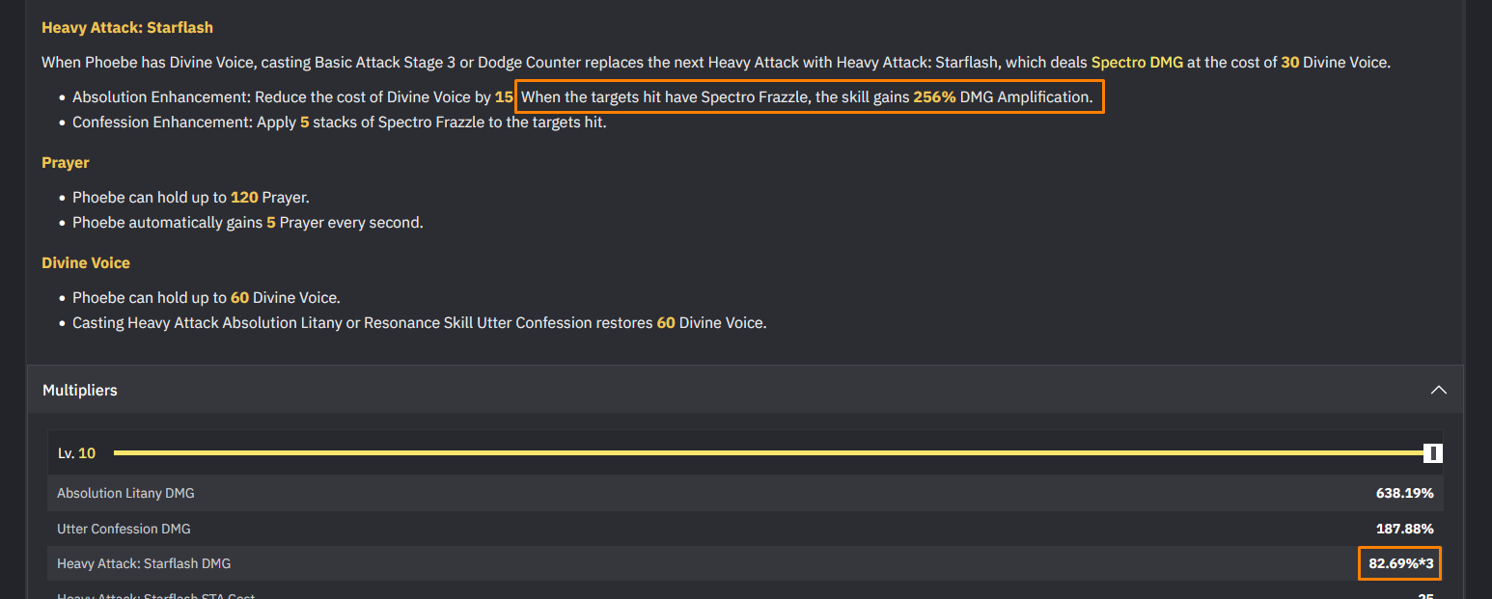Click the Heavy Attack: Starflash heading
This screenshot has width=1492, height=599.
[x=127, y=27]
